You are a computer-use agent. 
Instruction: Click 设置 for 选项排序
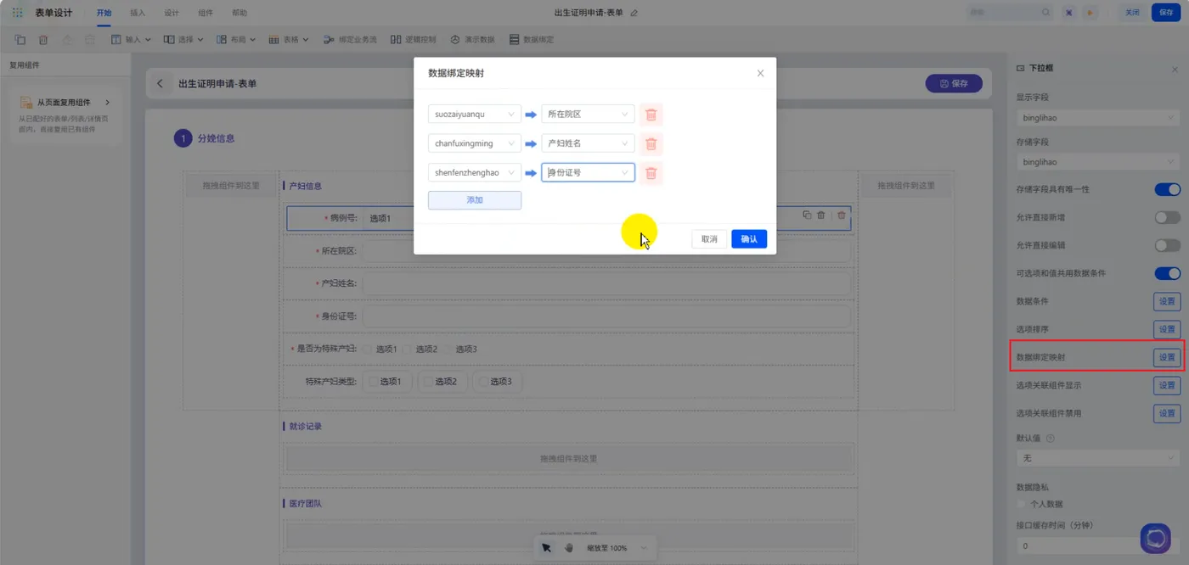coord(1167,329)
